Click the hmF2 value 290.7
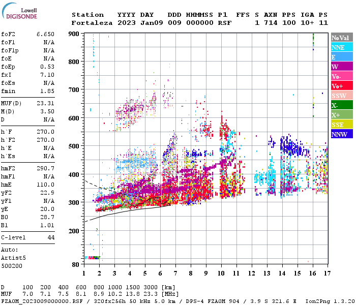Screen dimensions: 356x305 click(x=45, y=168)
